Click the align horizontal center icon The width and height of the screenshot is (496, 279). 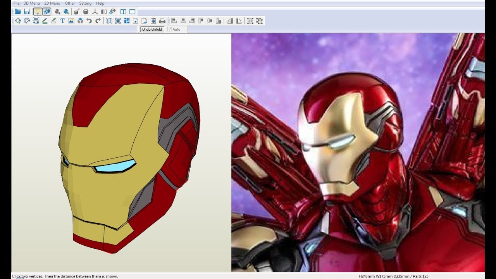pos(183,21)
